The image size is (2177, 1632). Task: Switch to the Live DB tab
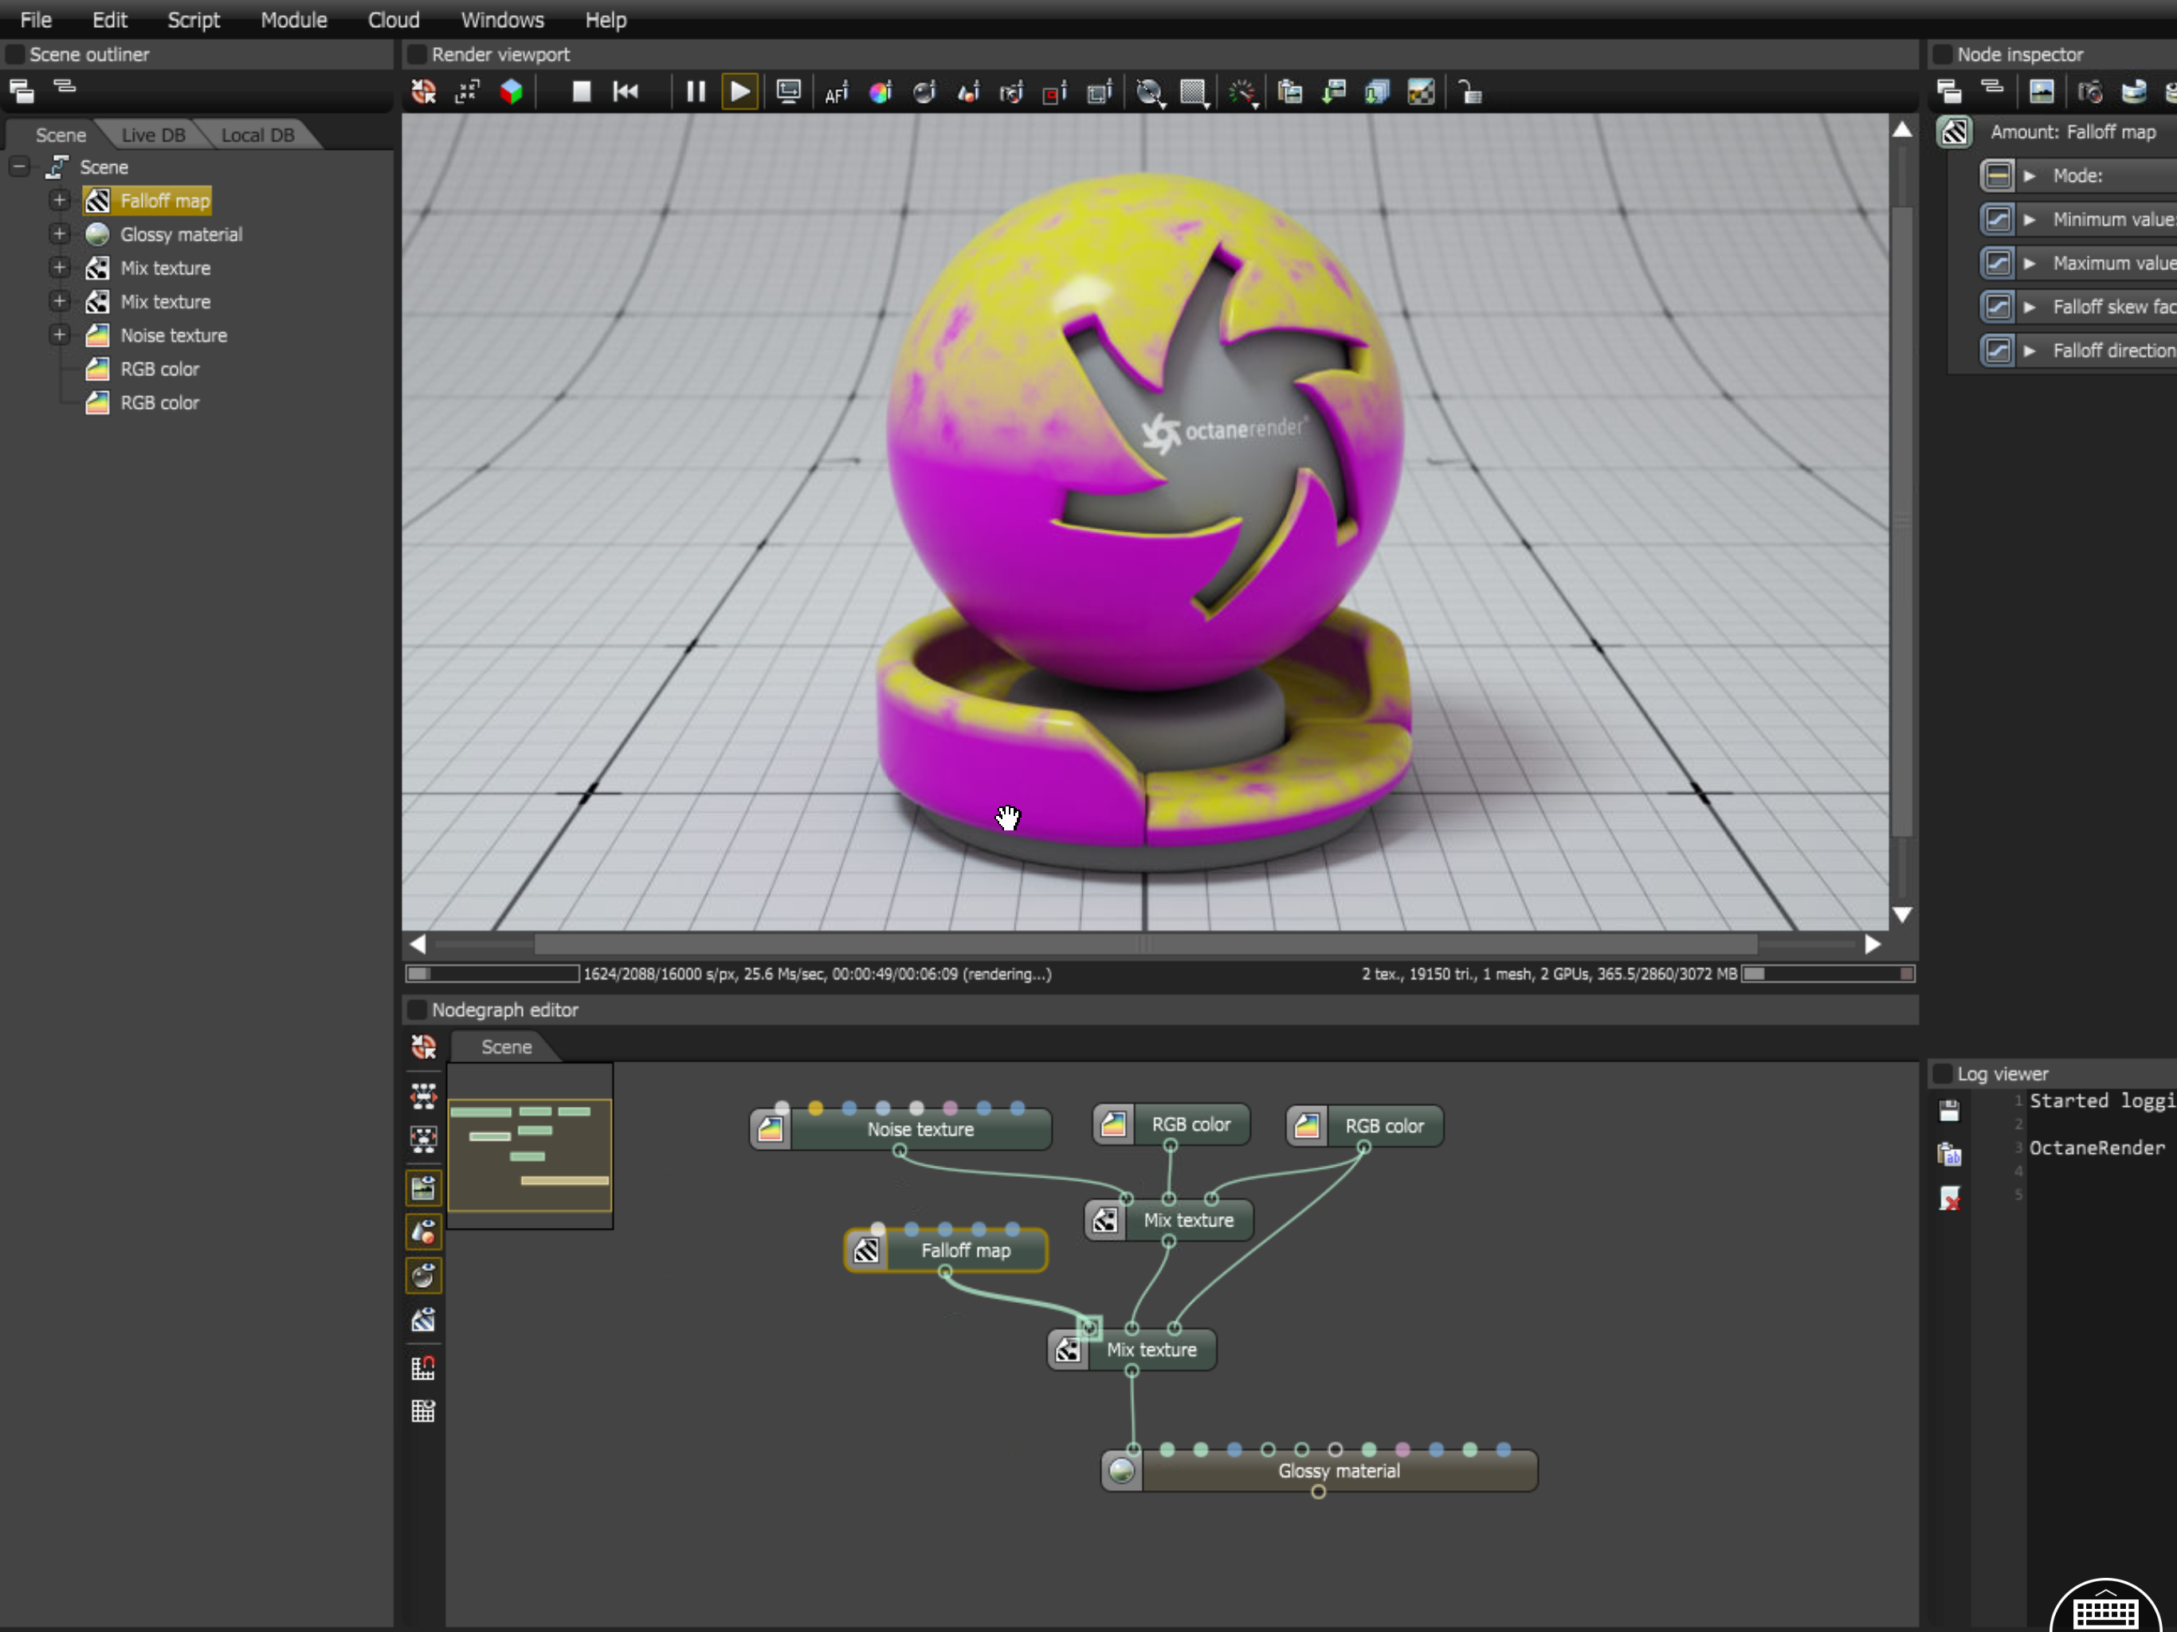click(152, 135)
